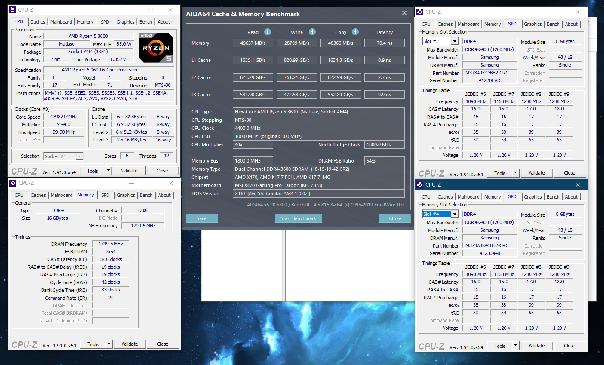Click the Close button in the Slot #4 CPU-Z window
This screenshot has width=604, height=365.
pos(570,346)
